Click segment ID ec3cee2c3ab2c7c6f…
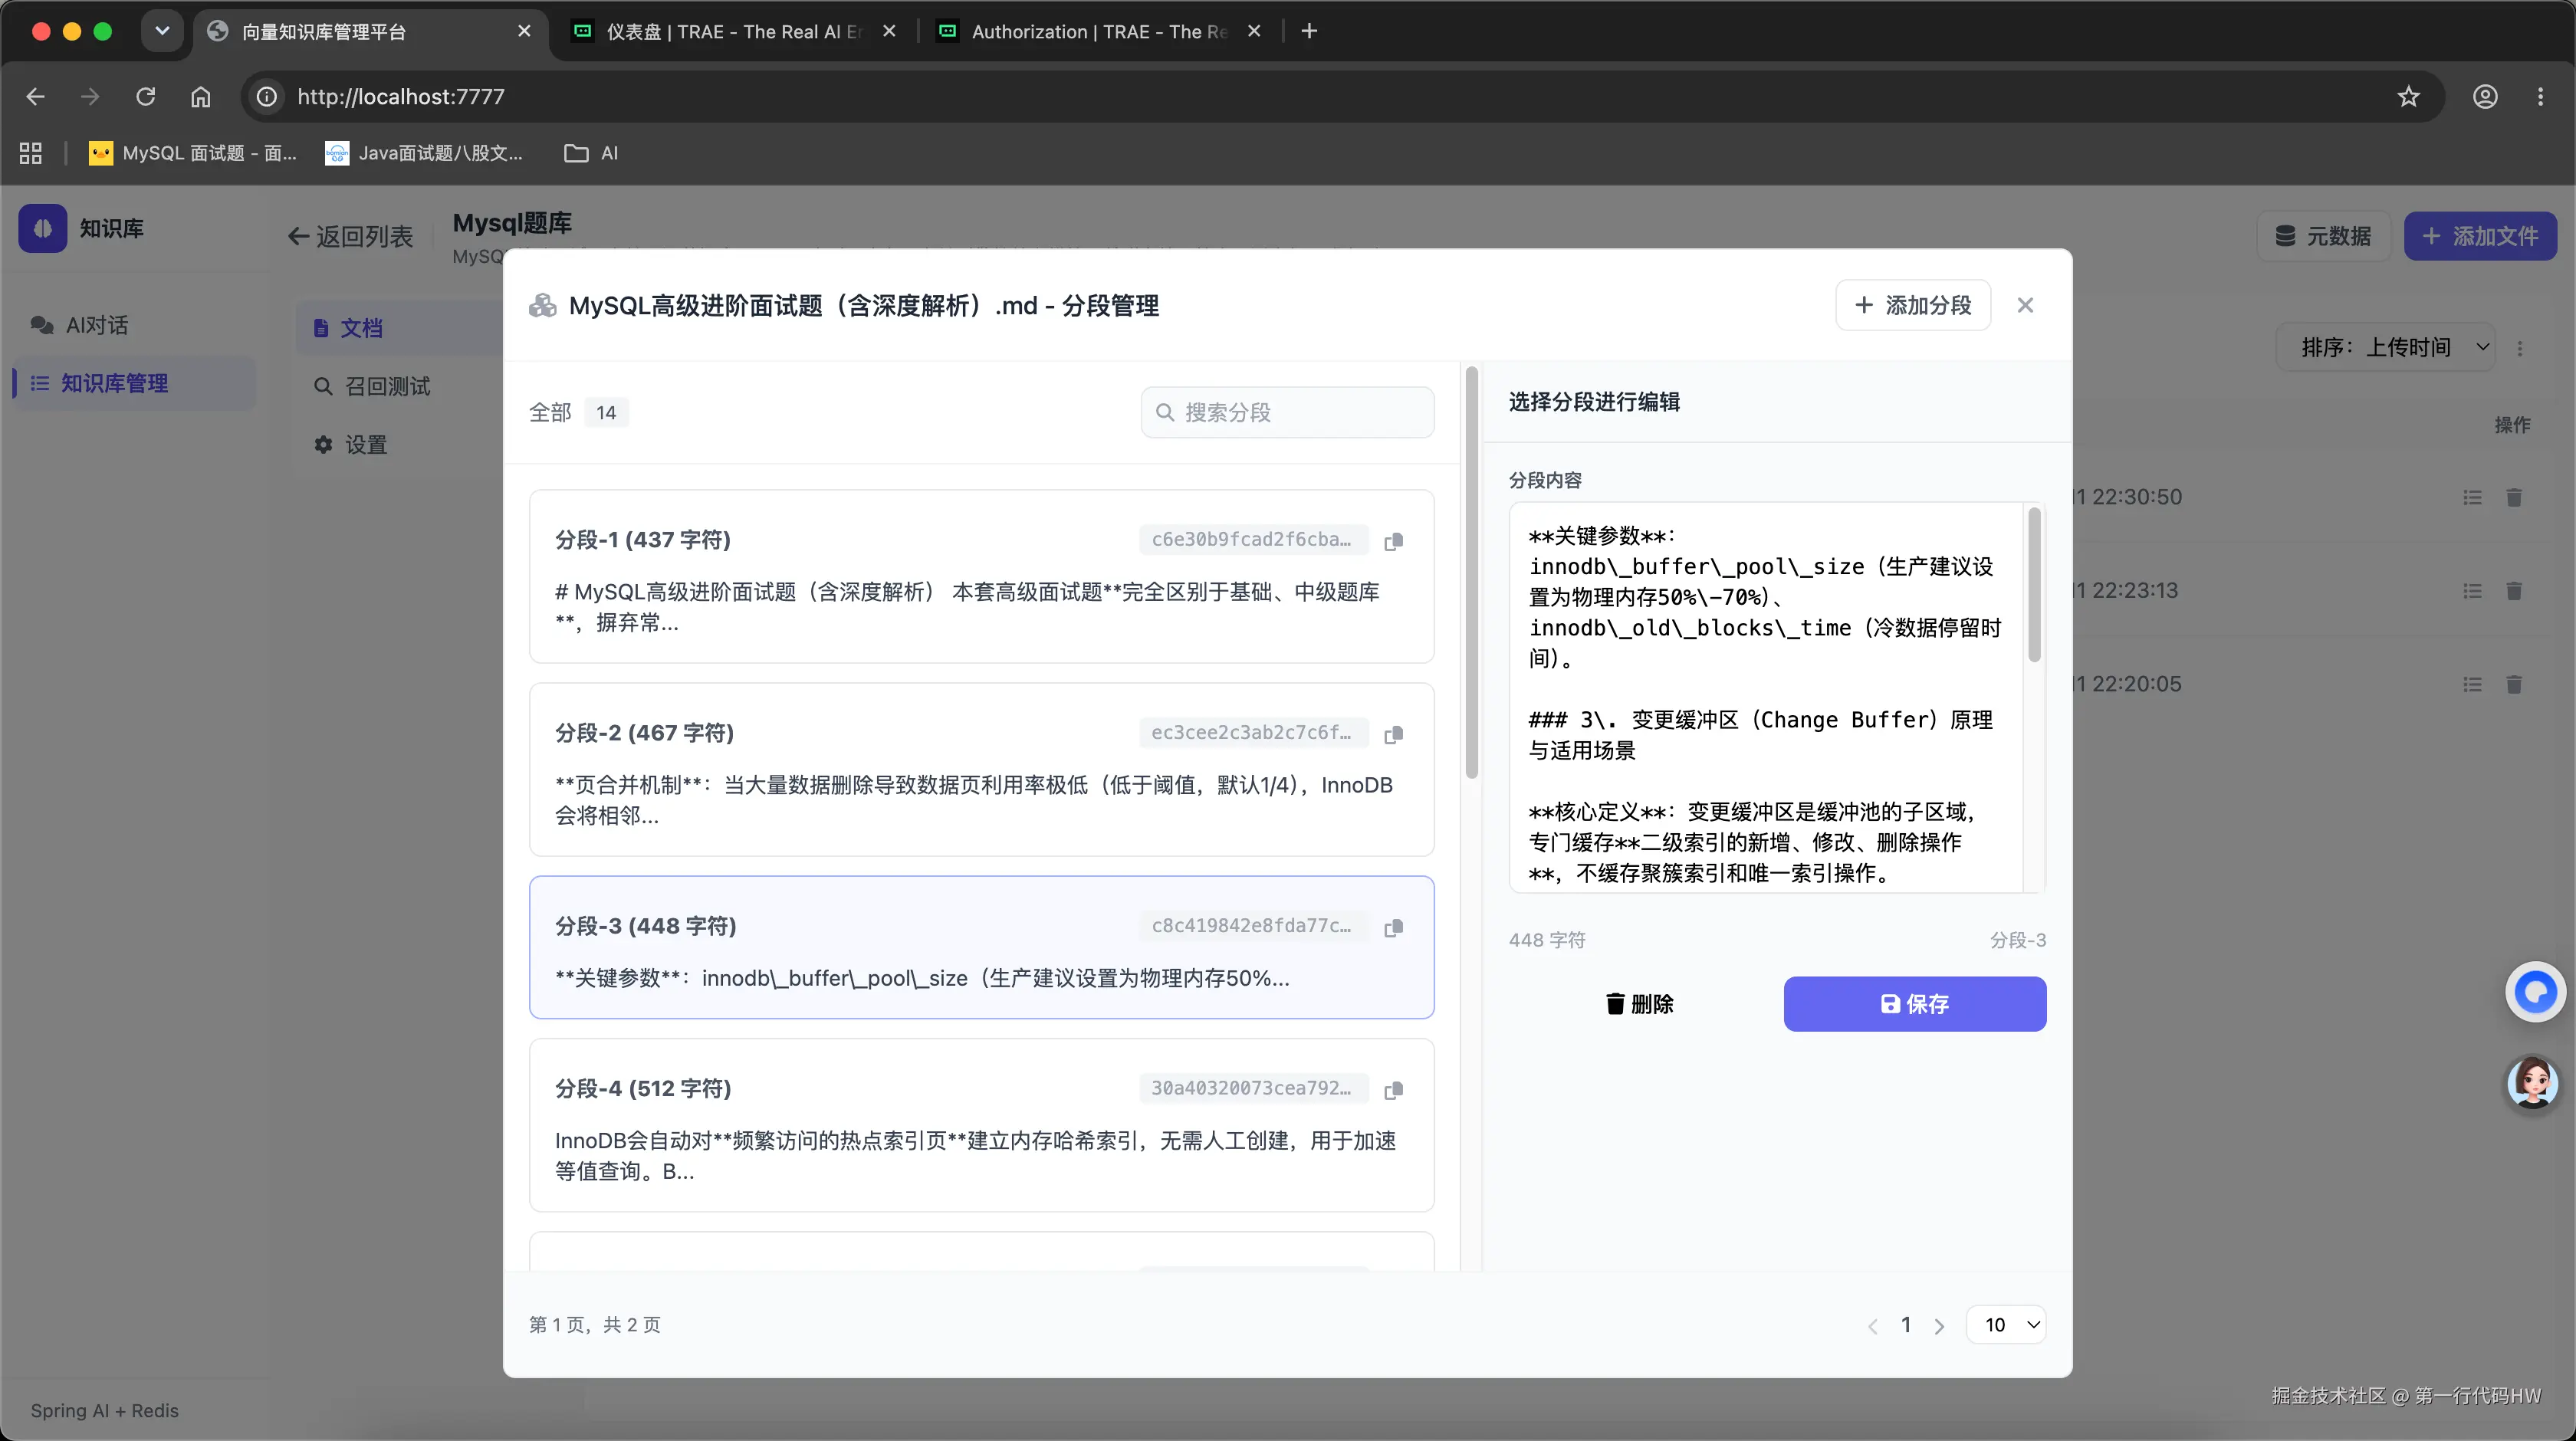Viewport: 2576px width, 1441px height. pos(1252,733)
